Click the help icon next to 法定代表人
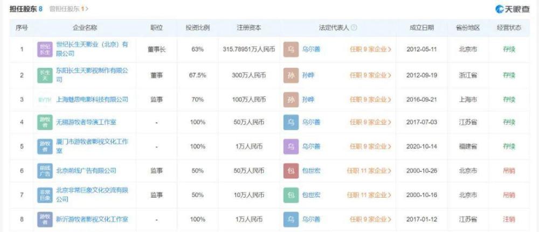The height and width of the screenshot is (232, 539). pyautogui.click(x=354, y=28)
